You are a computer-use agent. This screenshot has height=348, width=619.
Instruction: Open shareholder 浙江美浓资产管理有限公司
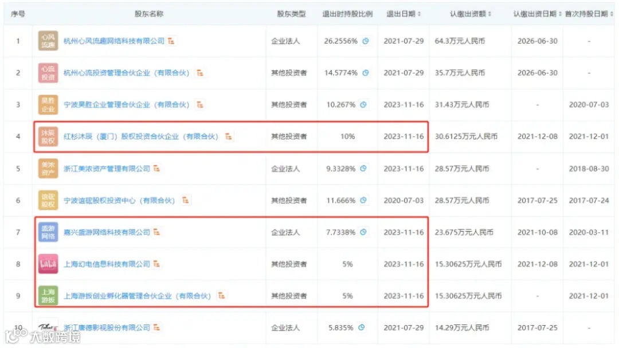107,169
